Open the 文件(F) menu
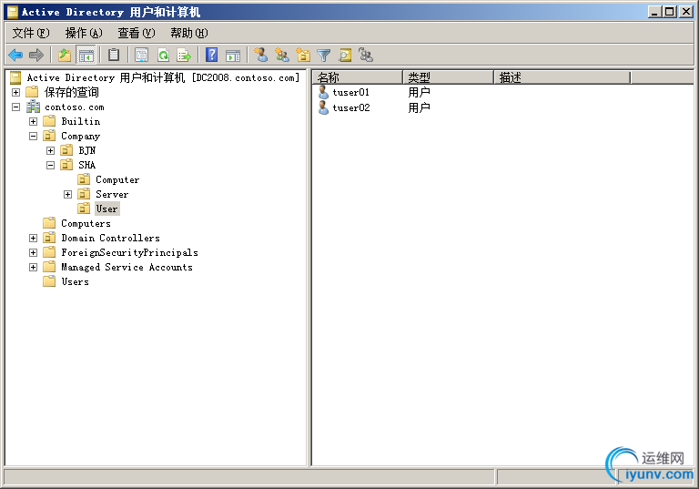Image resolution: width=699 pixels, height=489 pixels. point(31,33)
